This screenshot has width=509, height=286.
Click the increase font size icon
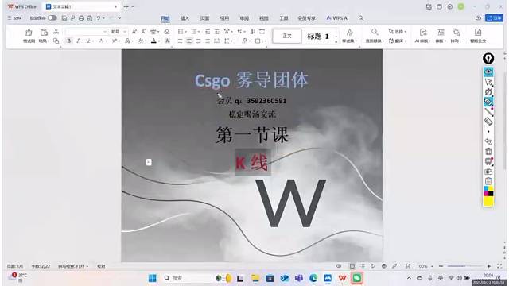click(x=134, y=32)
